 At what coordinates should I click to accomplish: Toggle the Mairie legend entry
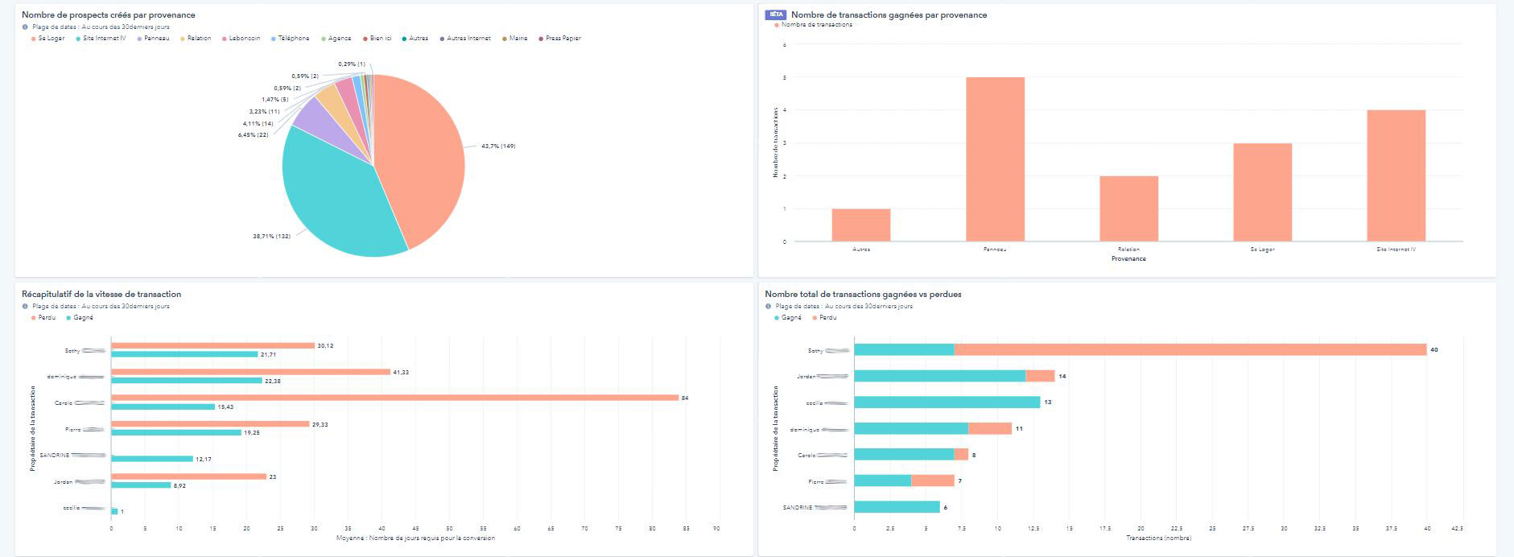click(514, 38)
